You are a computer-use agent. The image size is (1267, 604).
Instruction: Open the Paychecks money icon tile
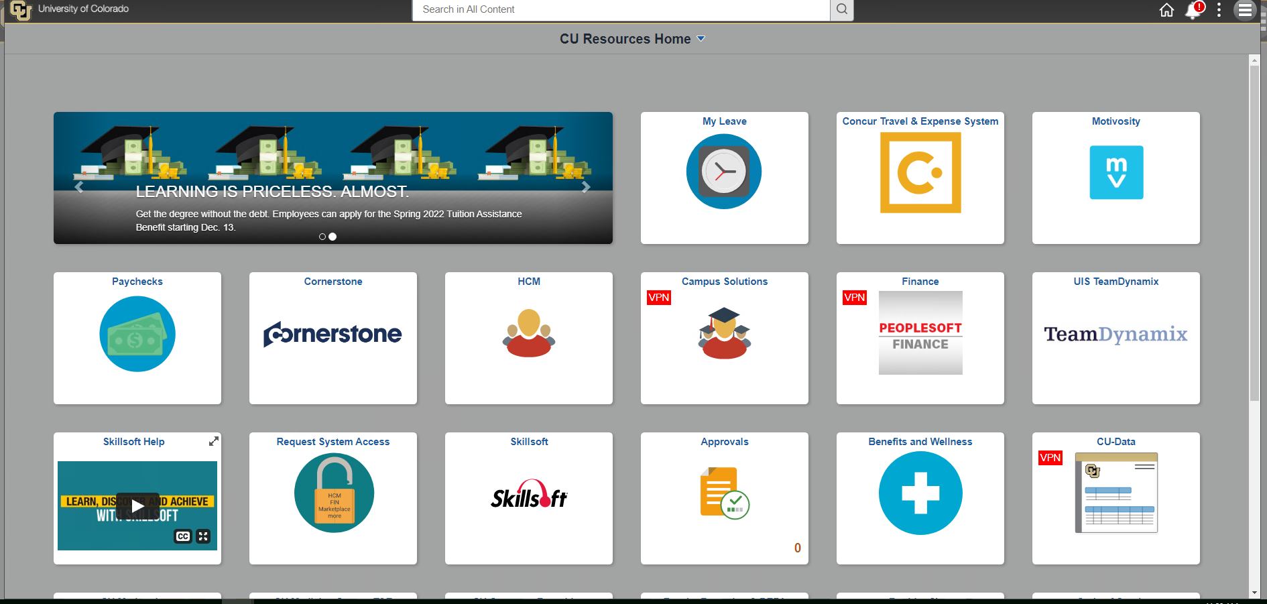[x=137, y=334]
